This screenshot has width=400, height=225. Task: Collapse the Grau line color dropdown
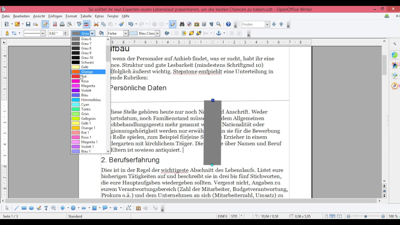coord(92,33)
